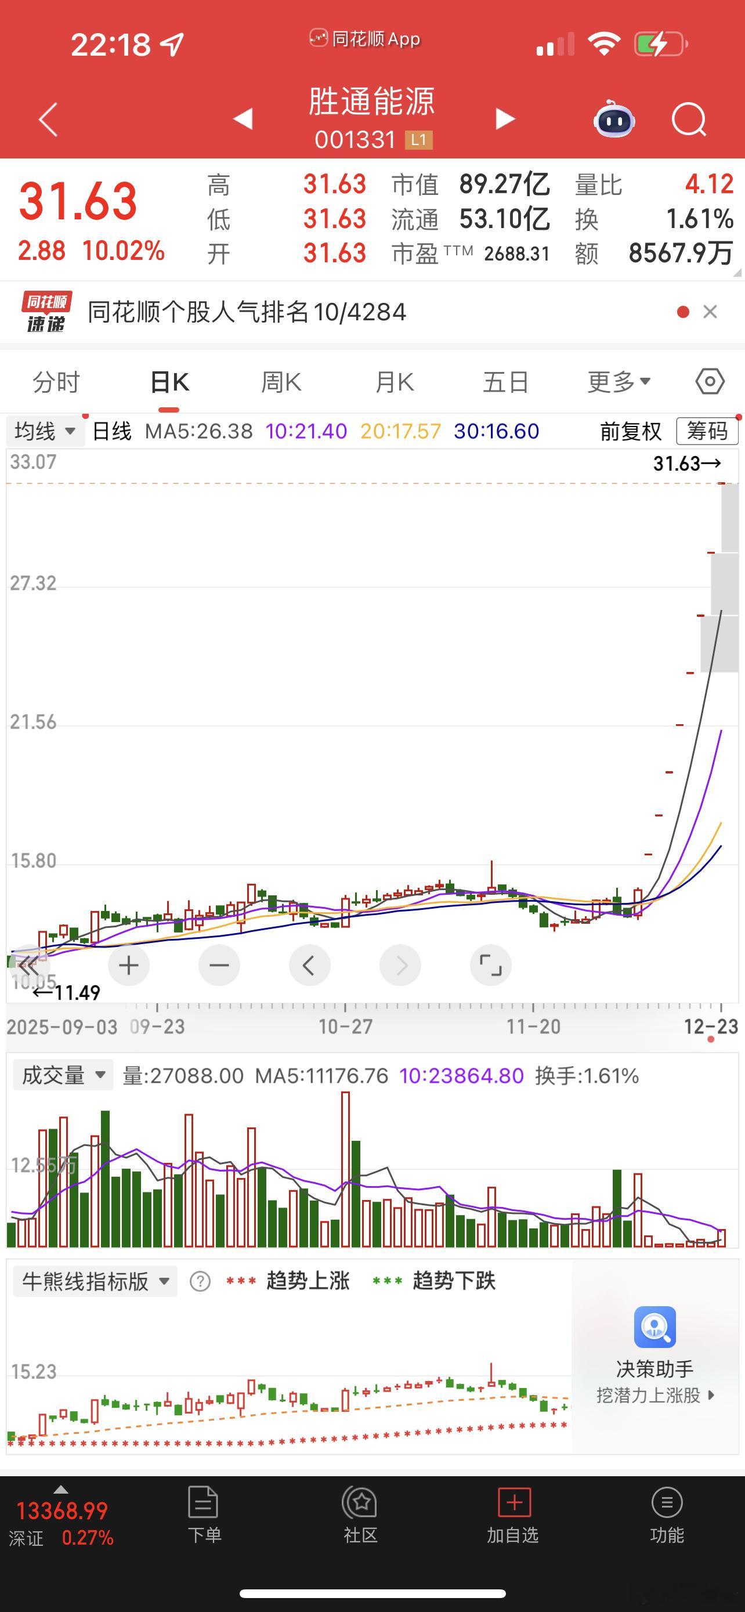745x1612 pixels.
Task: Open 更多 period dropdown
Action: click(x=619, y=381)
